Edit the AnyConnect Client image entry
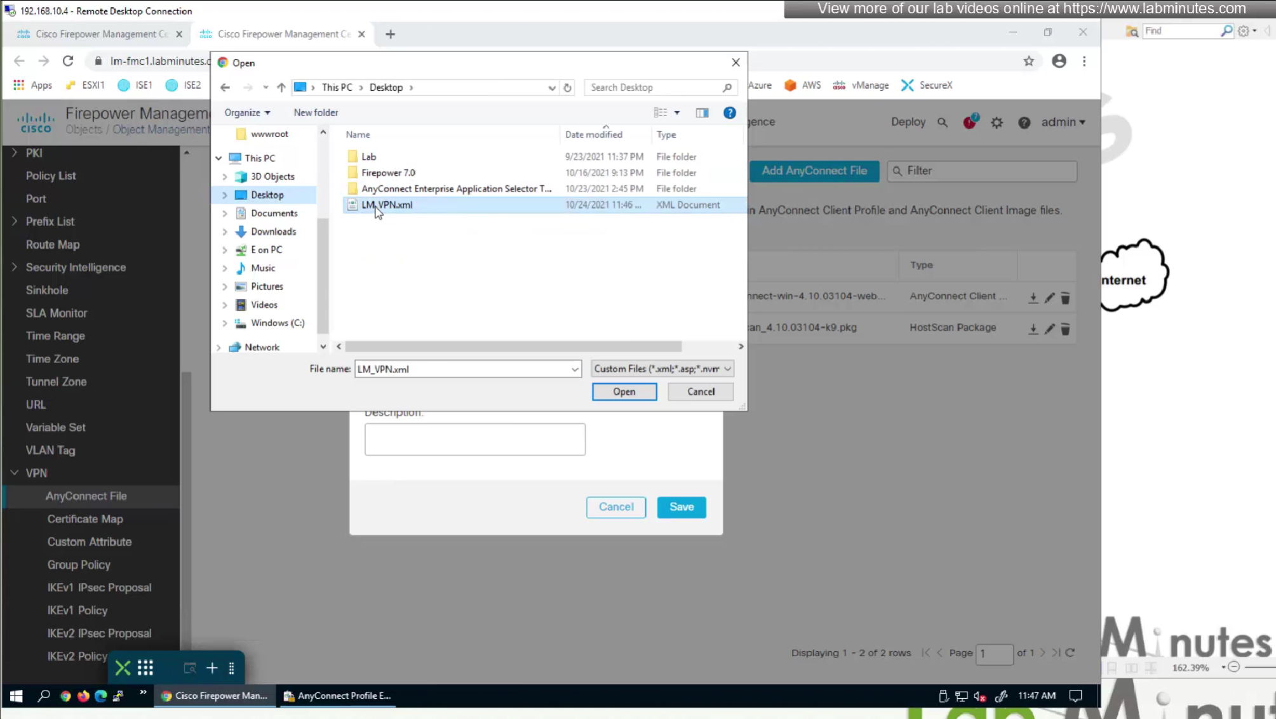 (x=1049, y=298)
